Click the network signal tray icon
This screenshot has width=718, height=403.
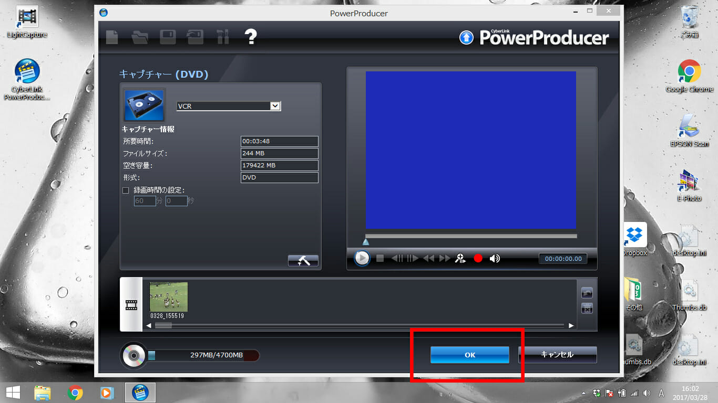634,393
